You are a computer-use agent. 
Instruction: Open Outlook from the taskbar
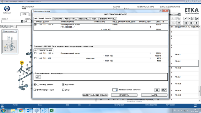29,110
